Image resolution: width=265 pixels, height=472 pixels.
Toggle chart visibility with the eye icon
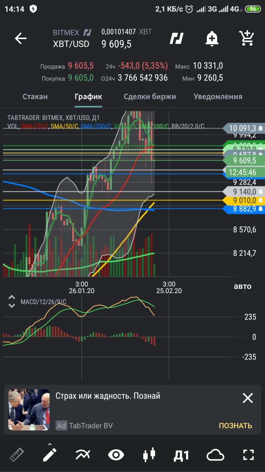point(116,455)
